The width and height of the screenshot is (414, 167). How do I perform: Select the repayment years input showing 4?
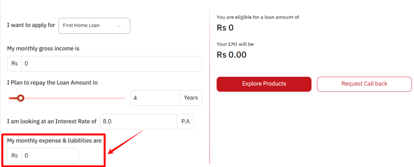[x=155, y=98]
